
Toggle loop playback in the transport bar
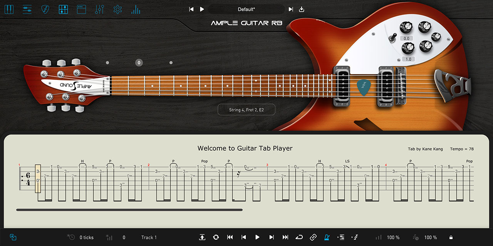pyautogui.click(x=299, y=237)
